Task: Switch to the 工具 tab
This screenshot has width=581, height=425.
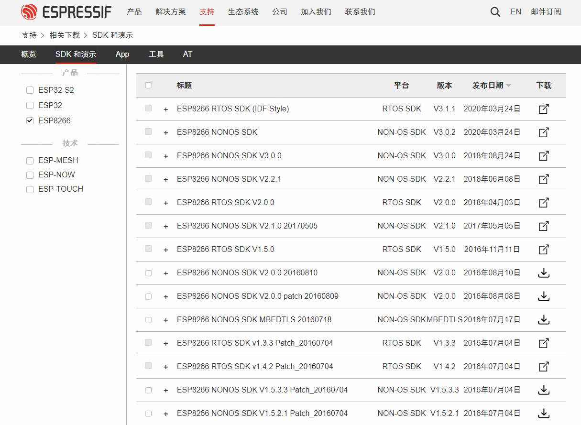Action: pos(156,54)
